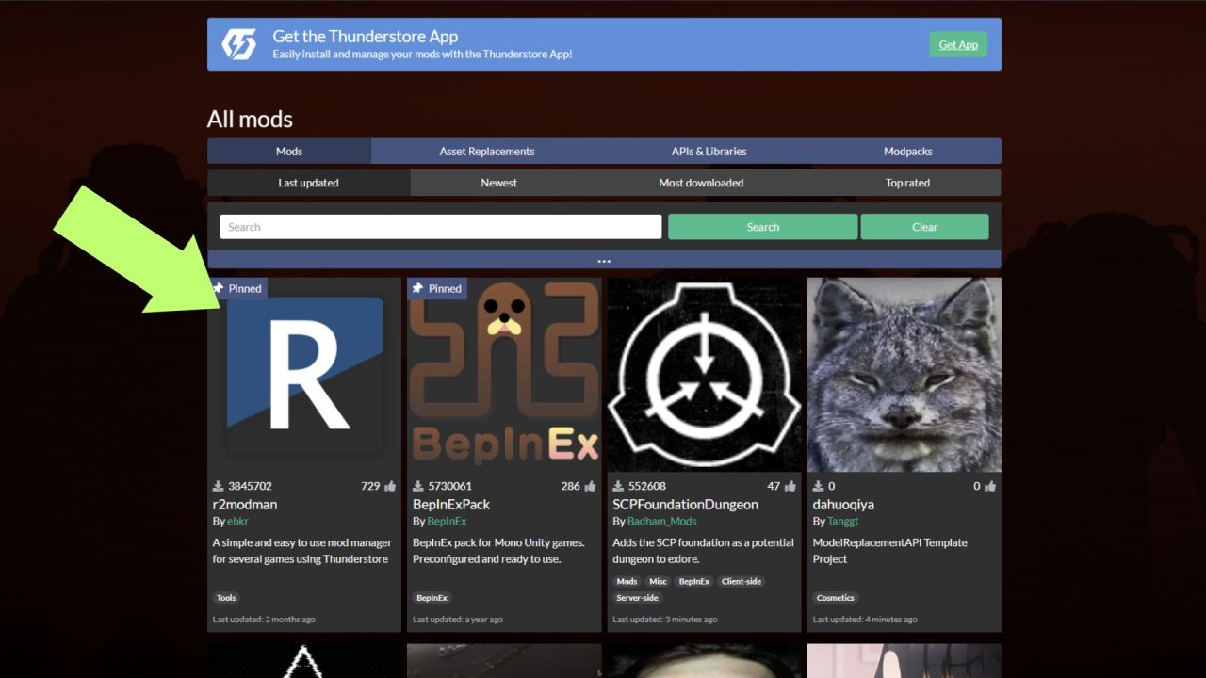Image resolution: width=1206 pixels, height=678 pixels.
Task: Switch to the APIs & Libraries tab
Action: tap(709, 151)
